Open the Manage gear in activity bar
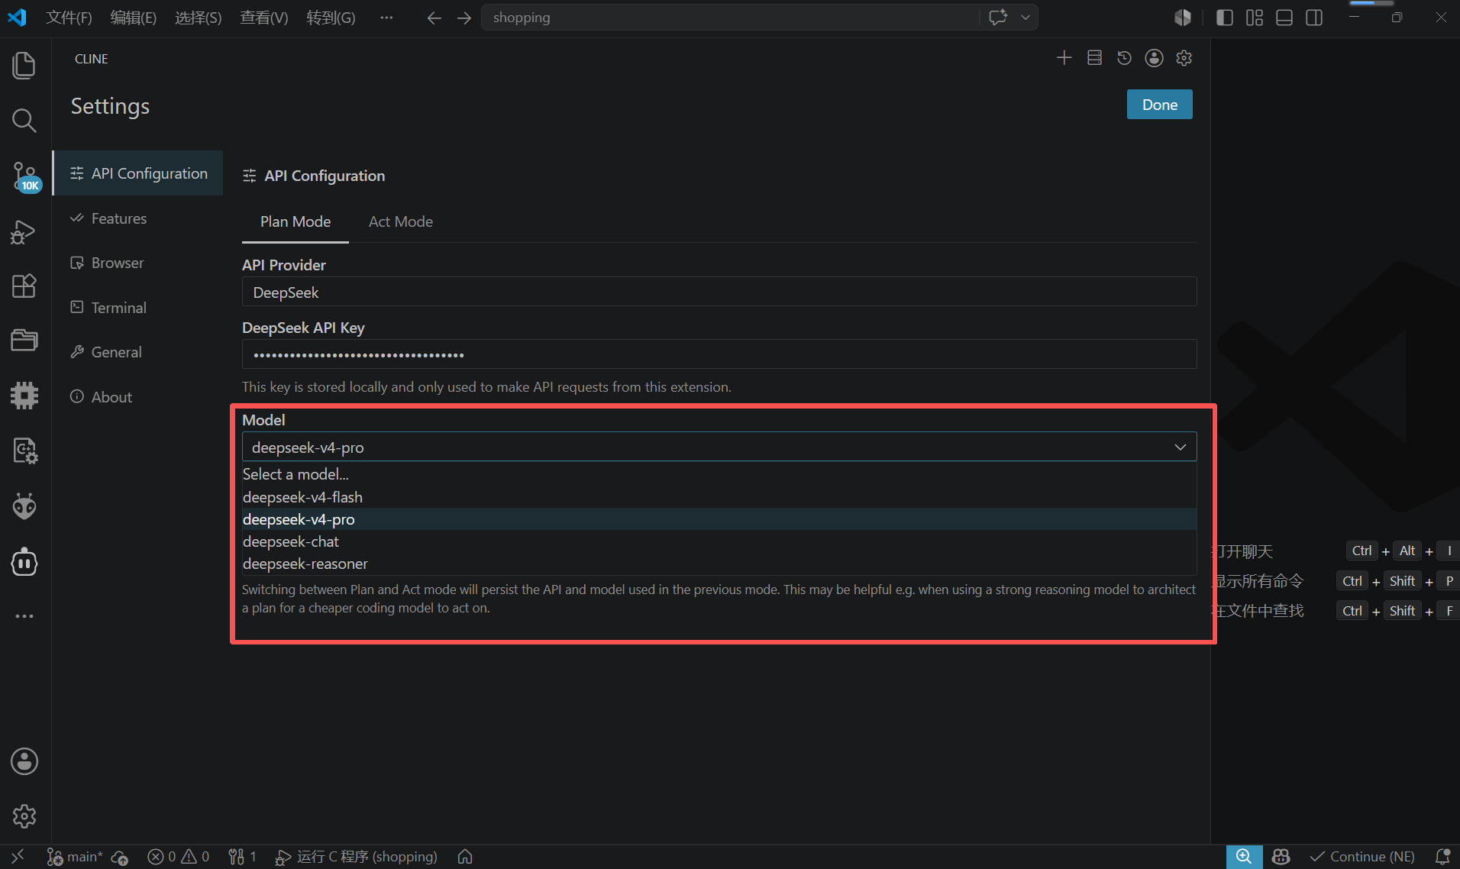1460x869 pixels. click(24, 816)
